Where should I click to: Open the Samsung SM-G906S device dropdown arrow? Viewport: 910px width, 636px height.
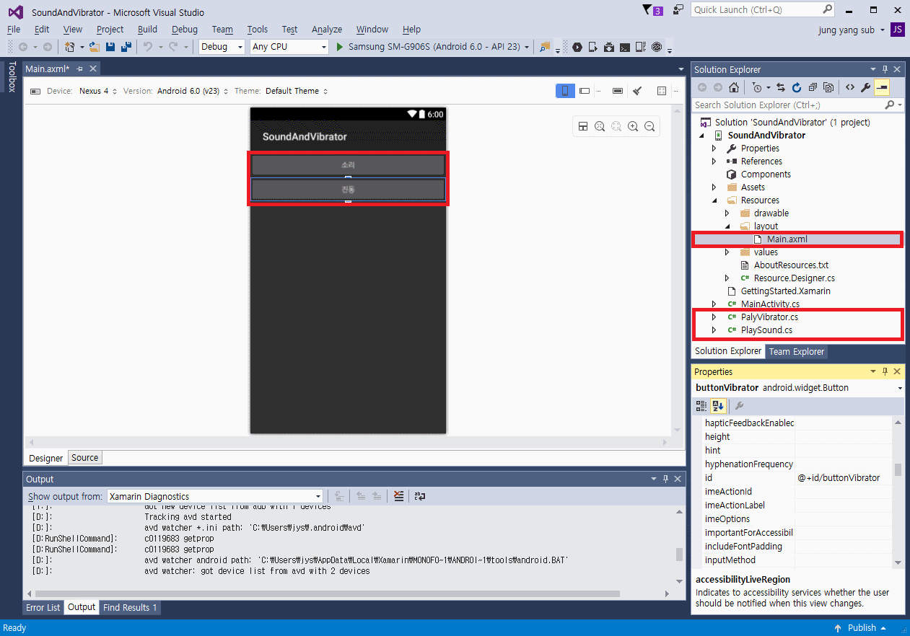527,47
